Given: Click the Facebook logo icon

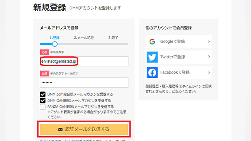Looking at the screenshot, I should click(x=152, y=72).
